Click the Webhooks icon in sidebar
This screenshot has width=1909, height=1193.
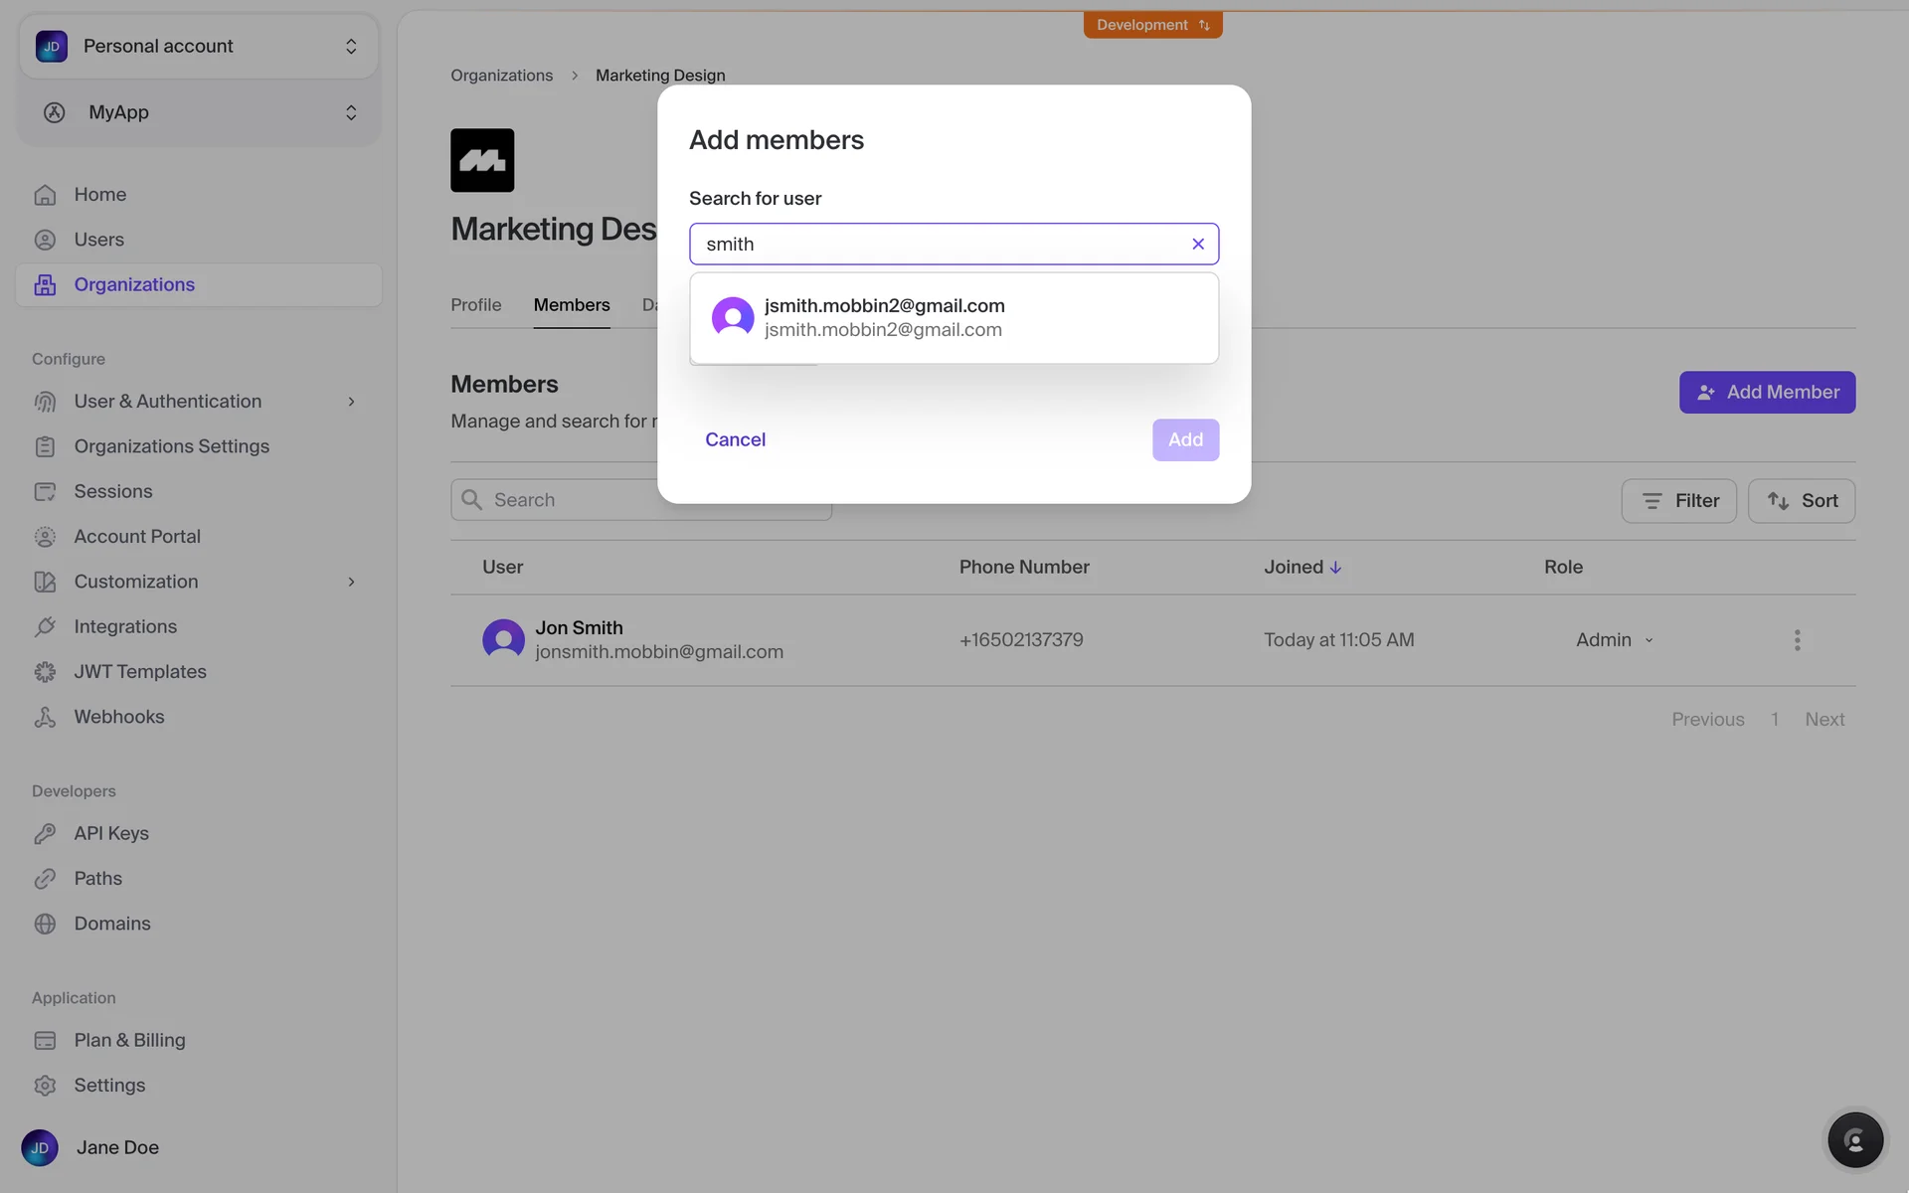click(45, 717)
